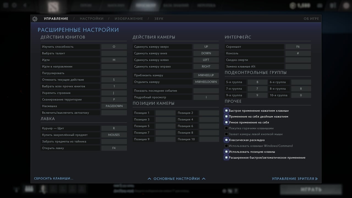Toggle Применение на себя двойным нажатием

point(226,117)
